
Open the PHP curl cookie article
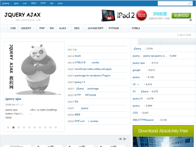click(86, 121)
